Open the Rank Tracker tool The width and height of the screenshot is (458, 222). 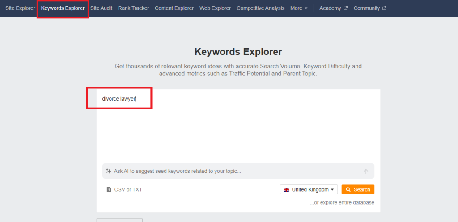click(x=133, y=8)
